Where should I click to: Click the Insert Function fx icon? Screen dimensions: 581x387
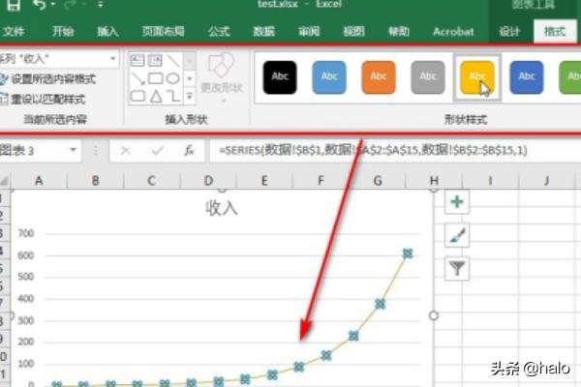coord(190,150)
